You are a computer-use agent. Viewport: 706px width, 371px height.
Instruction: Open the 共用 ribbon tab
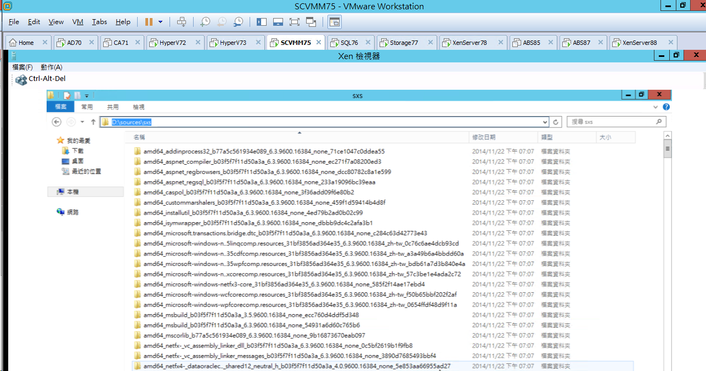tap(112, 107)
